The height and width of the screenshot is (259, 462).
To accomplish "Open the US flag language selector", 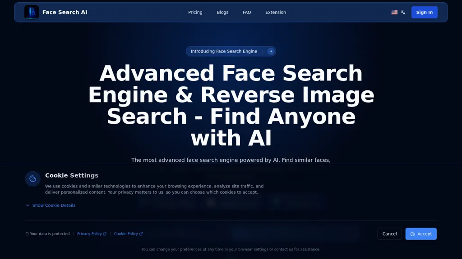I will pos(394,12).
